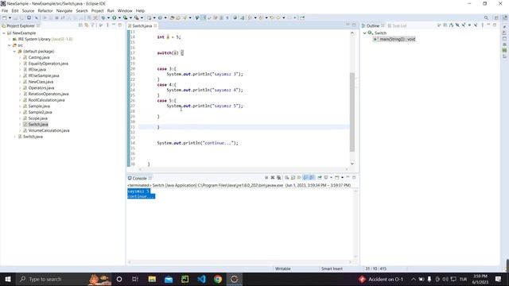Screen dimensions: 509x286
Task: Open File Explorer from taskbar
Action: 152,279
